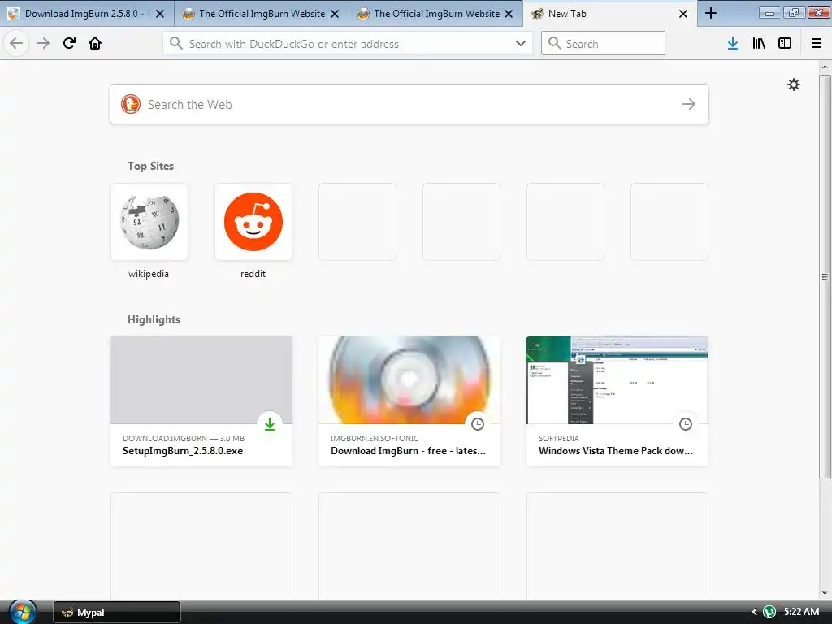Open Download ImgBurn Softonic highlight
Screen dimensions: 832x624
[x=409, y=401]
